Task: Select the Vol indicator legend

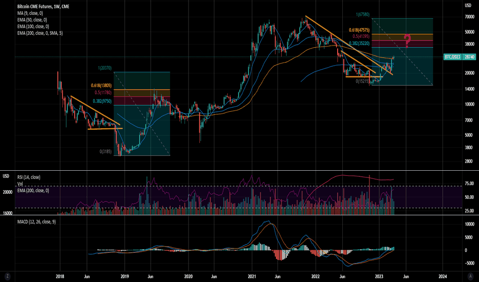Action: click(20, 184)
